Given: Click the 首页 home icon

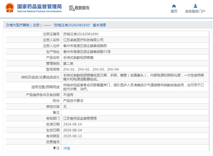Looking at the screenshot, I should pyautogui.click(x=174, y=6).
